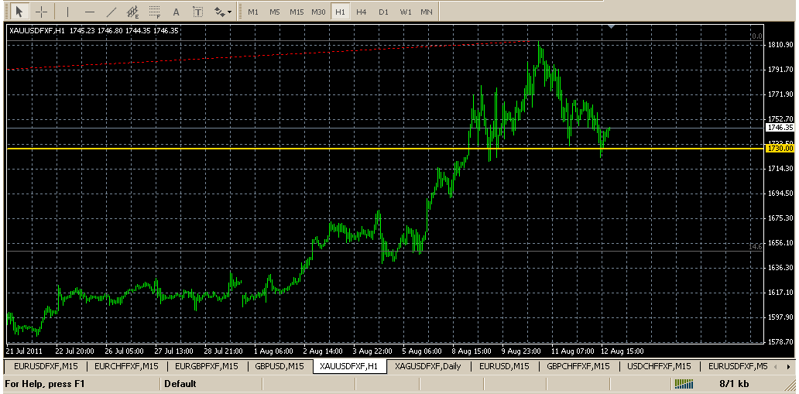The height and width of the screenshot is (394, 799).
Task: Select the text 'A' tool
Action: (177, 12)
